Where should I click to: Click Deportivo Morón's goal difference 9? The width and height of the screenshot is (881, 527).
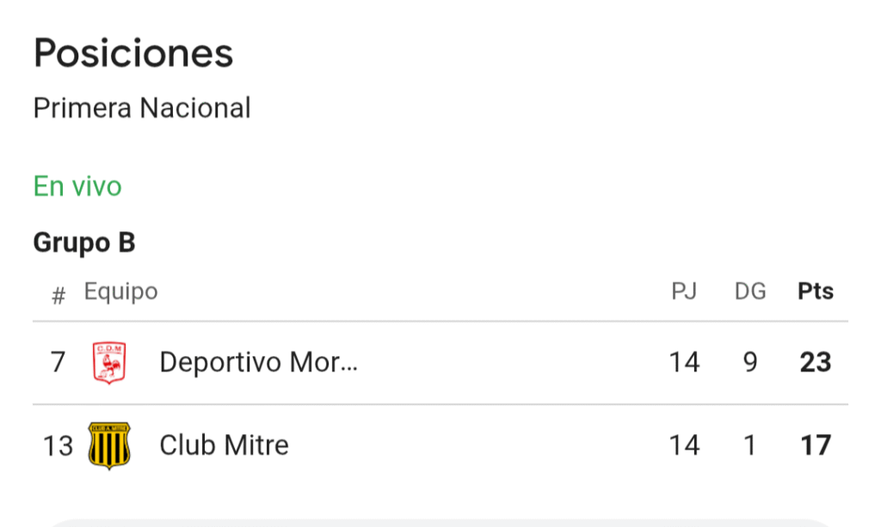pos(750,362)
